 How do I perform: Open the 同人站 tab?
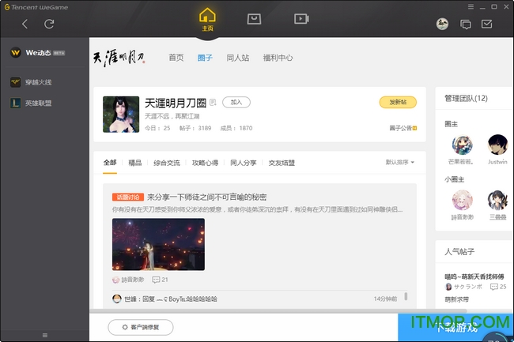[x=238, y=58]
